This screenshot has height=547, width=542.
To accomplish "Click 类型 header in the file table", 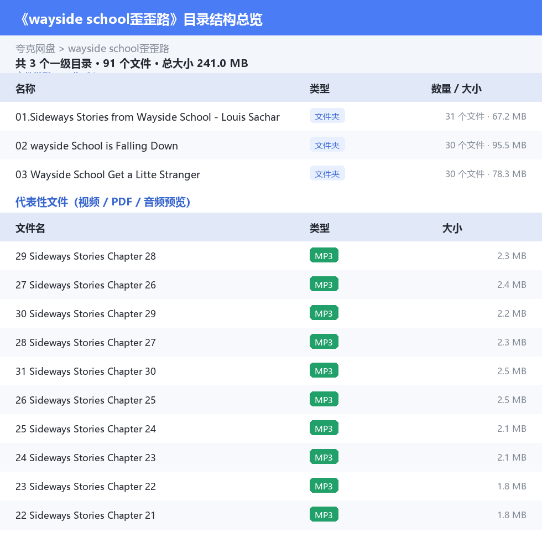I will (320, 228).
